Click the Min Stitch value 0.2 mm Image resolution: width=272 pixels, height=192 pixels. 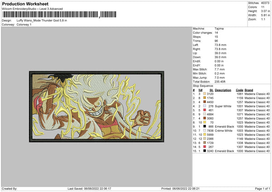pos(219,73)
